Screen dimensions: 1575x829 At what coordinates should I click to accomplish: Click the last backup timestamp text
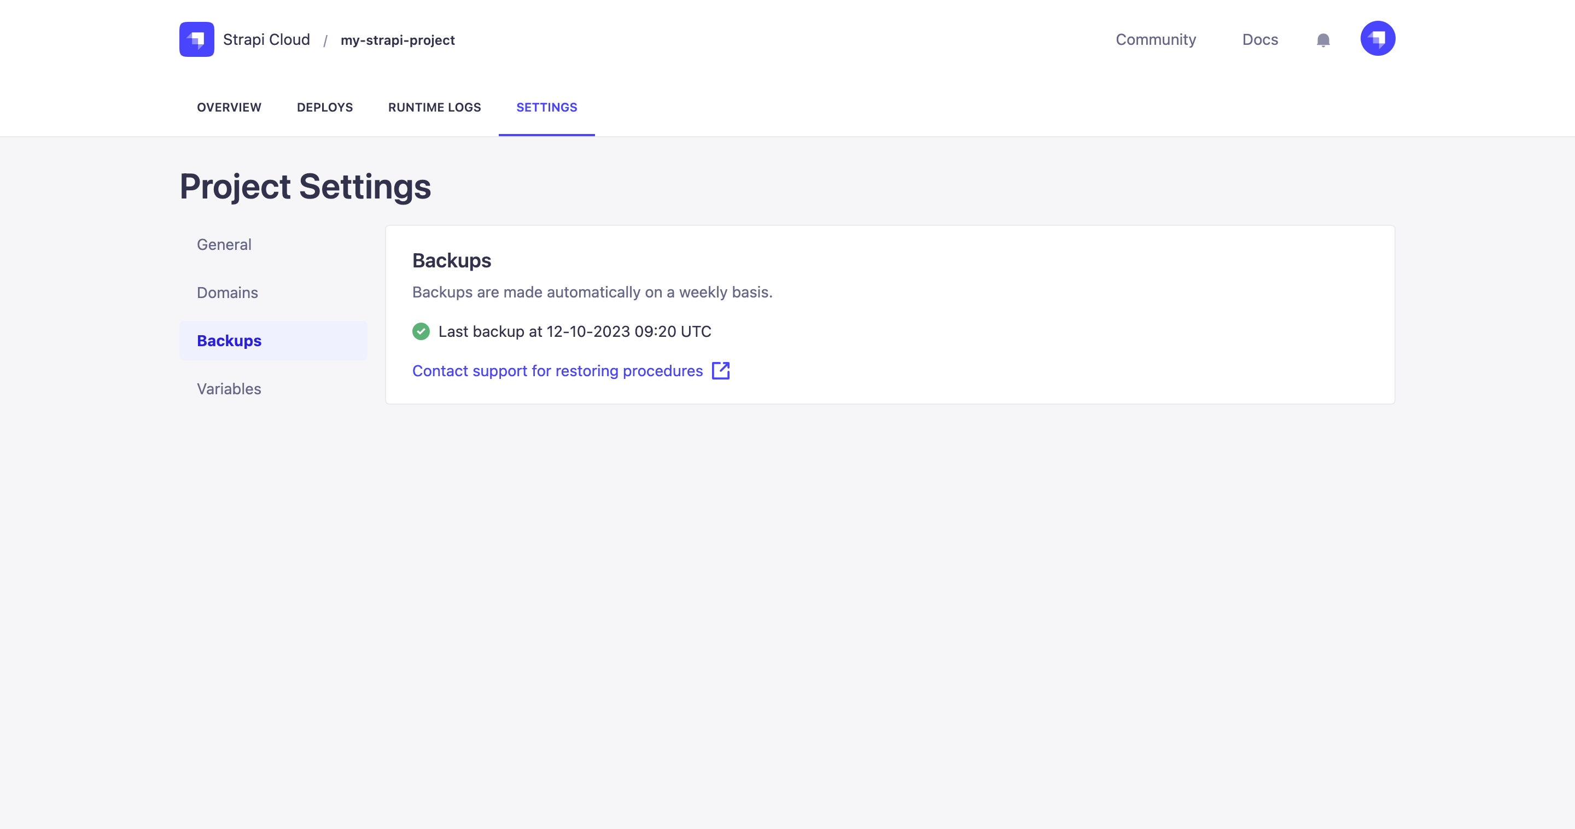tap(574, 331)
